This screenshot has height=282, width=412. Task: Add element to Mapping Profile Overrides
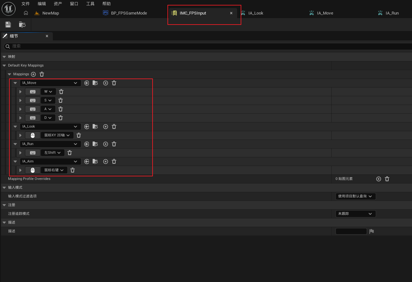379,179
